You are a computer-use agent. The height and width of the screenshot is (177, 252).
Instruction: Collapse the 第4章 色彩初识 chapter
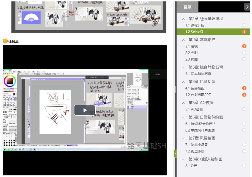point(183,82)
